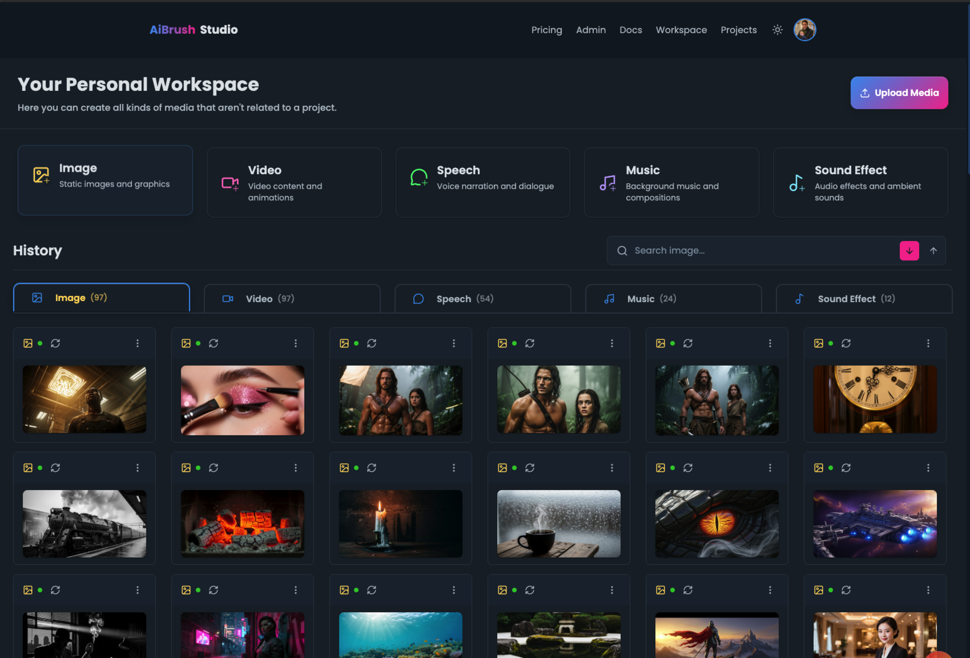Image resolution: width=970 pixels, height=658 pixels.
Task: Toggle ascending sort up arrow button
Action: pyautogui.click(x=933, y=250)
